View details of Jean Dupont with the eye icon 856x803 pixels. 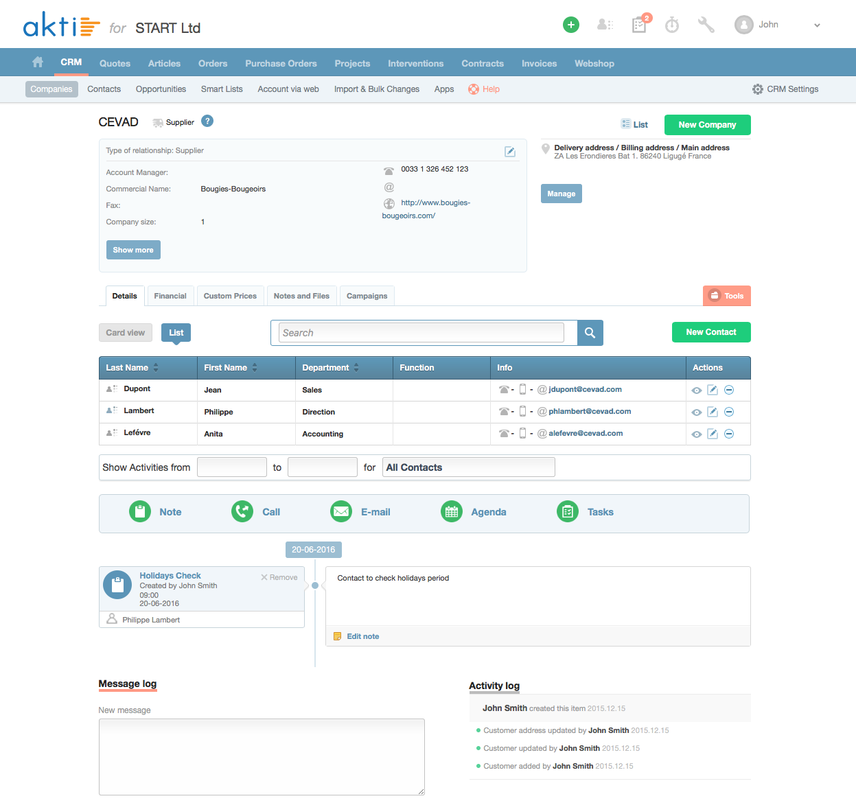click(x=696, y=389)
